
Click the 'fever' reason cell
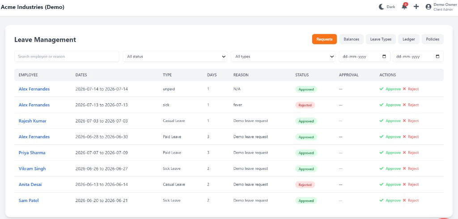tap(238, 105)
